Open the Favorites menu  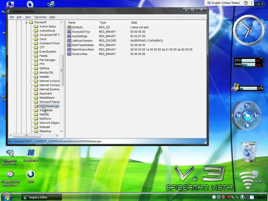(41, 17)
